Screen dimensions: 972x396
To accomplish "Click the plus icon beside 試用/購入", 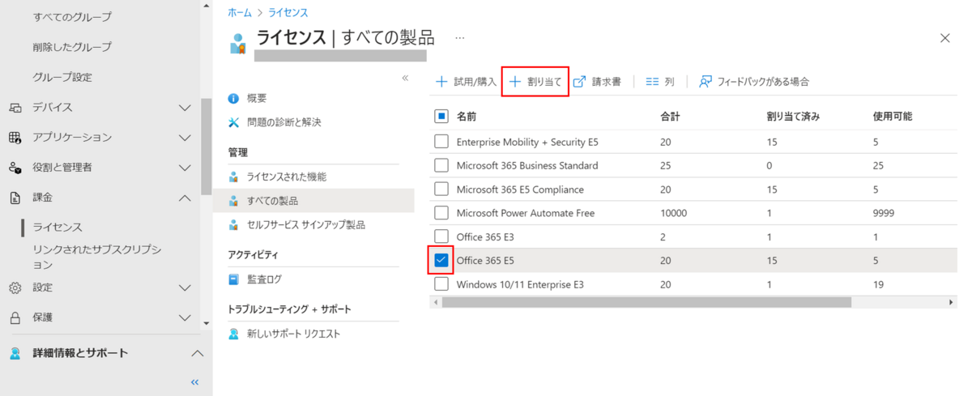I will click(441, 82).
